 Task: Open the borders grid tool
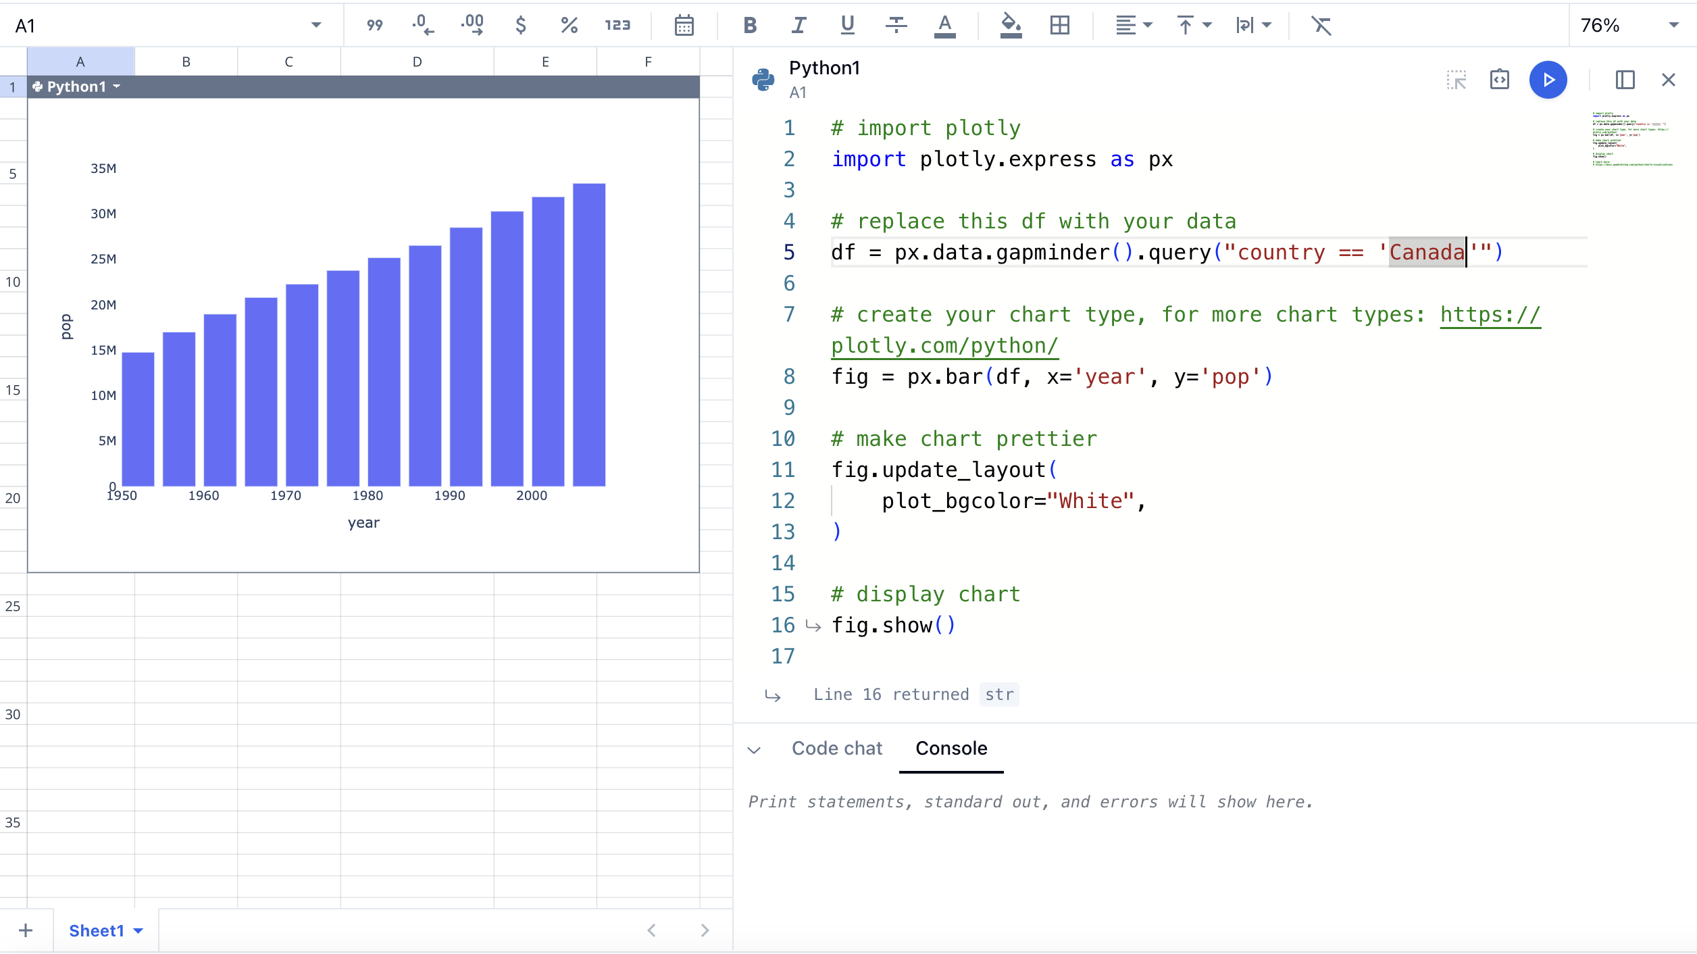click(1059, 26)
